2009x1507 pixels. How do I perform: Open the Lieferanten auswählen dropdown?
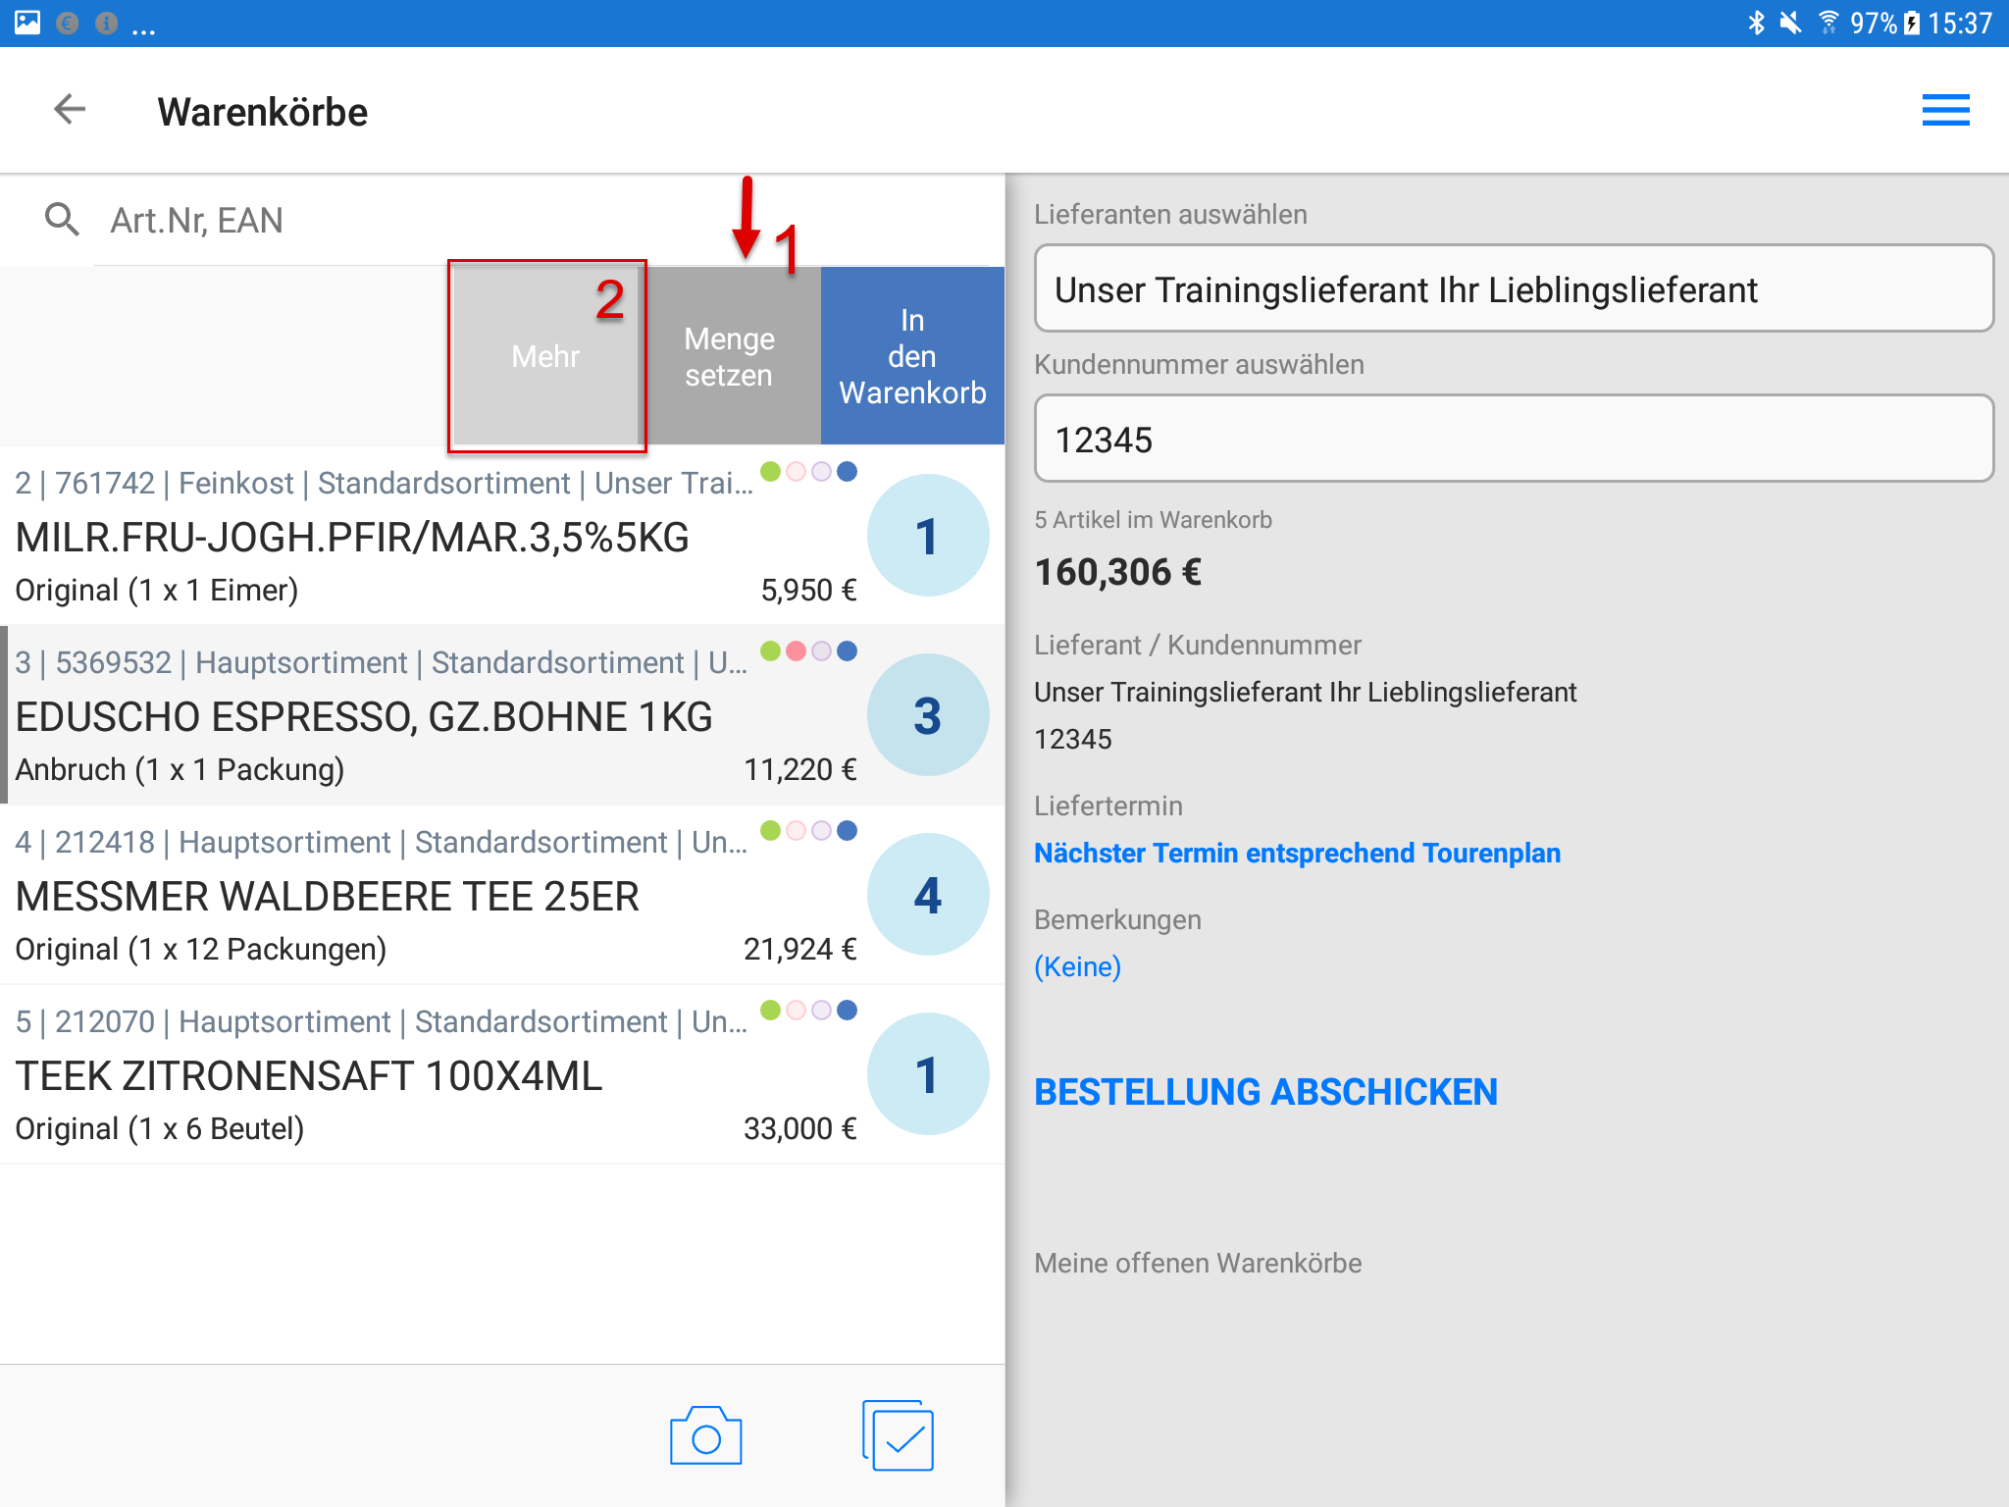[x=1513, y=289]
